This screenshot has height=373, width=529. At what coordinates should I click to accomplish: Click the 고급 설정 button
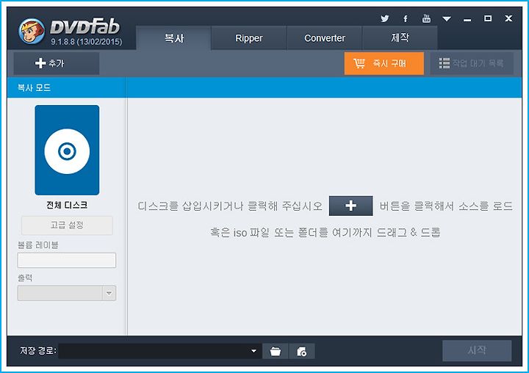click(67, 225)
